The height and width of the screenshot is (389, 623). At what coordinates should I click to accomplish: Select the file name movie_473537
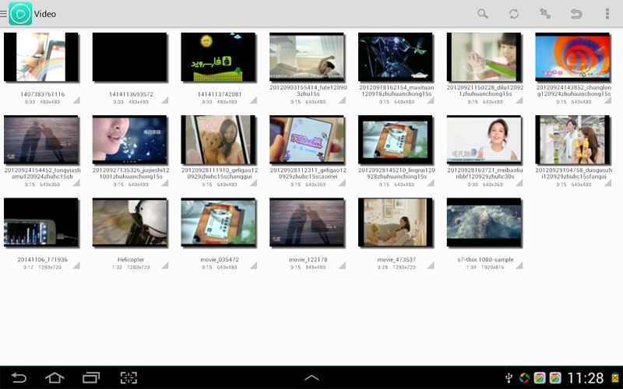coord(396,260)
